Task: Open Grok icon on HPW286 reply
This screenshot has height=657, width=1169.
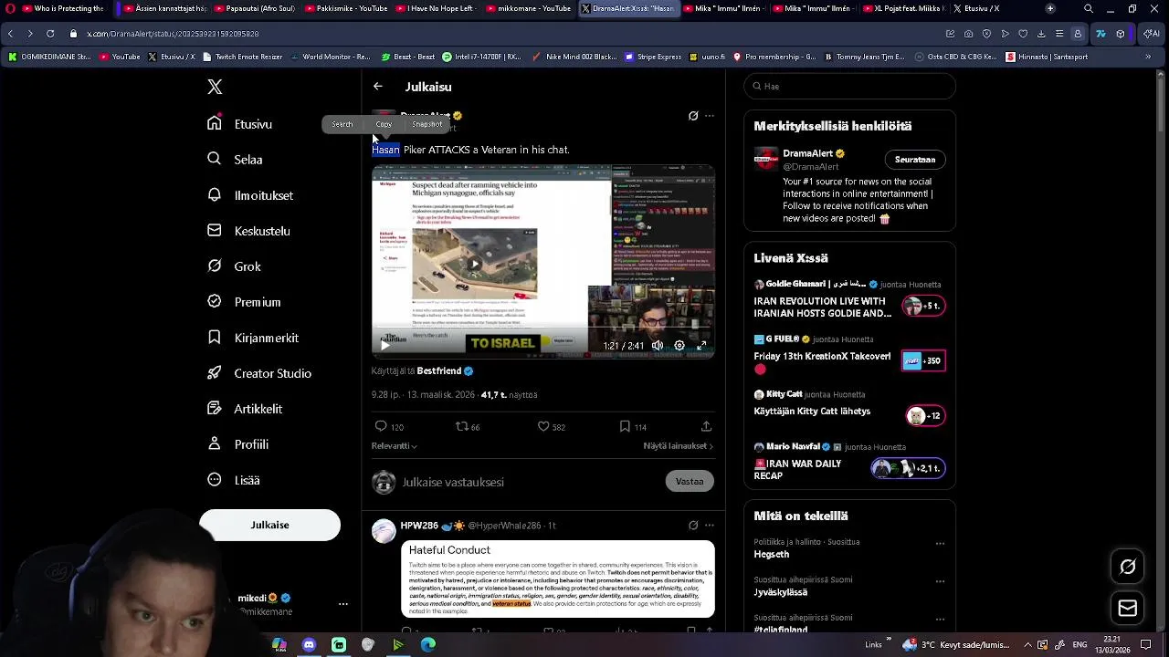Action: tap(693, 526)
